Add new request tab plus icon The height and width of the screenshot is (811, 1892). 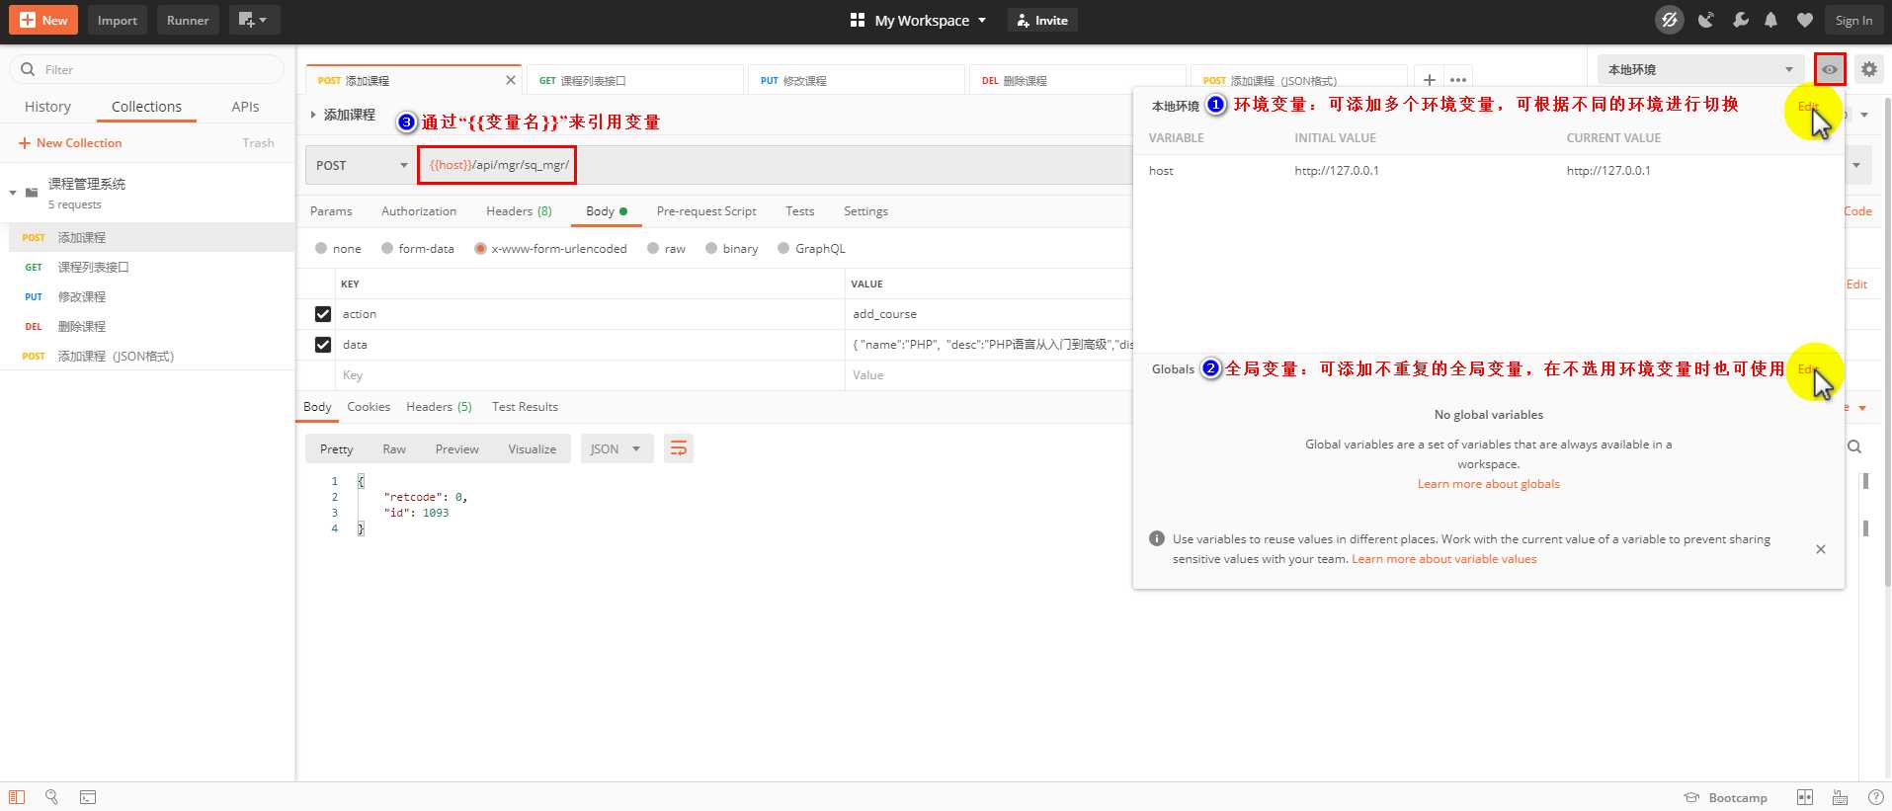coord(1429,80)
